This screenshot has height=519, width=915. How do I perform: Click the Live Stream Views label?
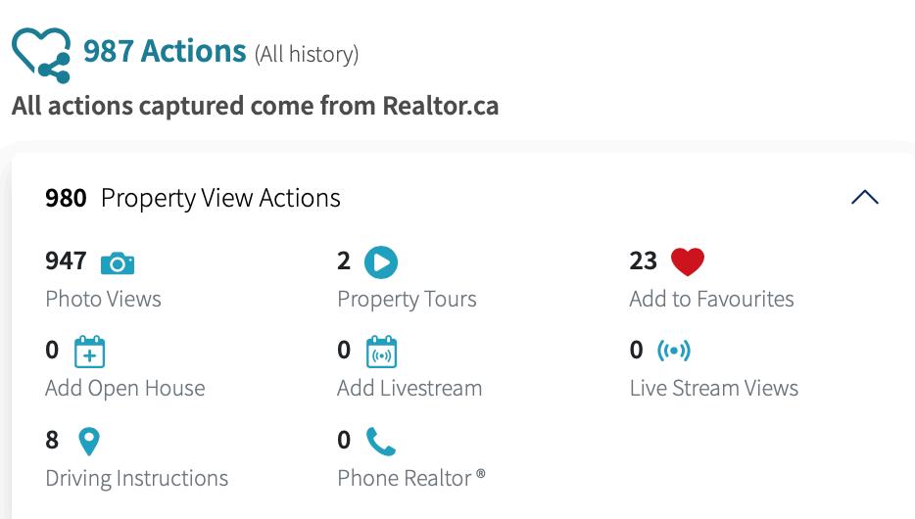[713, 388]
